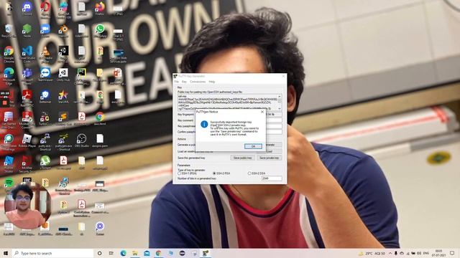The height and width of the screenshot is (258, 460).
Task: Open the WhatsApp desktop shortcut
Action: (100, 31)
